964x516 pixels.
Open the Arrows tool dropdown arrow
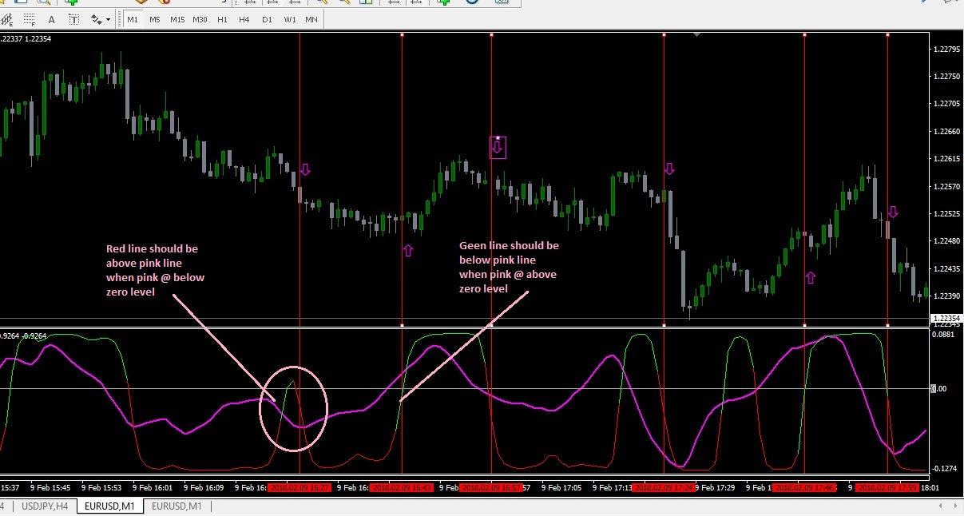pyautogui.click(x=108, y=20)
